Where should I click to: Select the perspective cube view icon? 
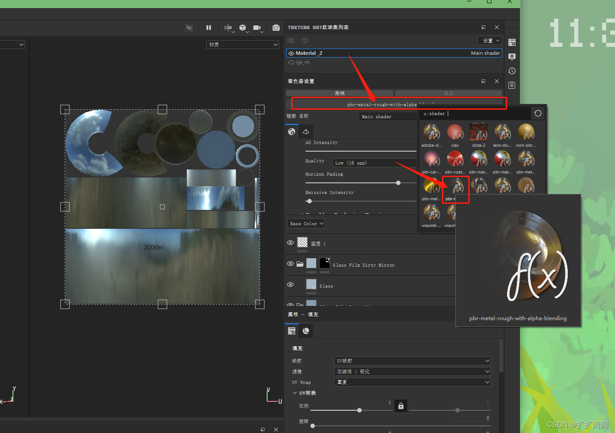242,27
